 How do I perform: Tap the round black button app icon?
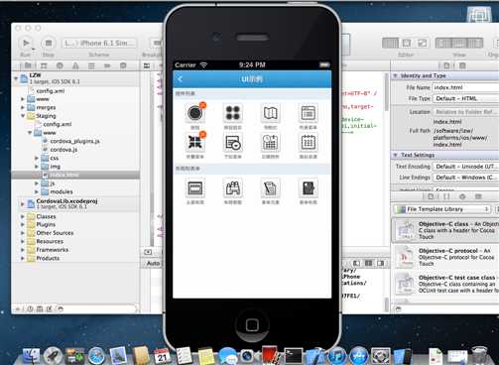[x=195, y=113]
